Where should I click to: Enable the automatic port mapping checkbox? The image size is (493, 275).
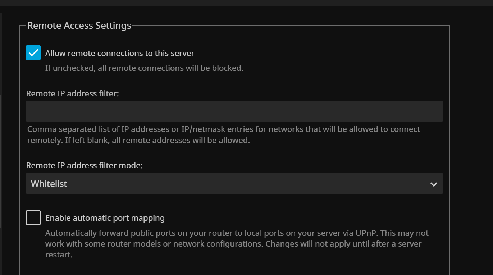point(33,218)
